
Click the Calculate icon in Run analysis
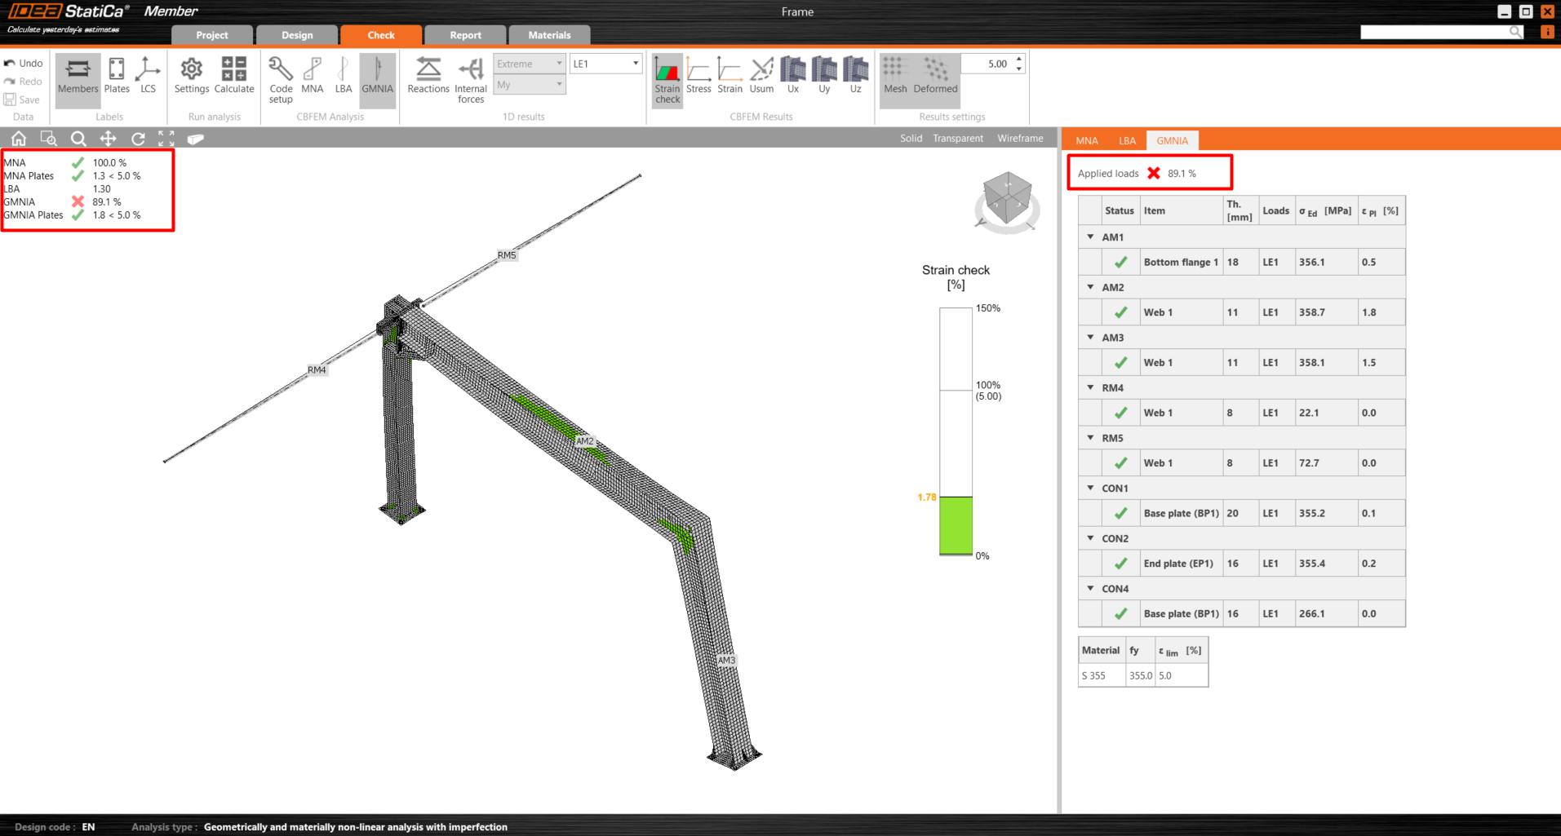point(233,75)
